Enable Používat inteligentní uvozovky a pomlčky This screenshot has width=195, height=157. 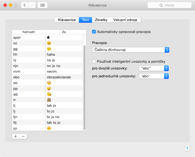[94, 61]
